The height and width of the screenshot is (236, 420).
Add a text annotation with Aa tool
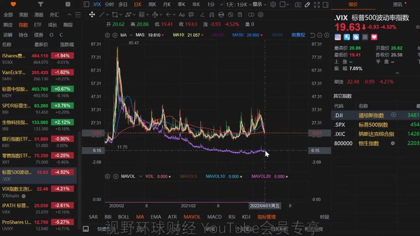coord(182,14)
